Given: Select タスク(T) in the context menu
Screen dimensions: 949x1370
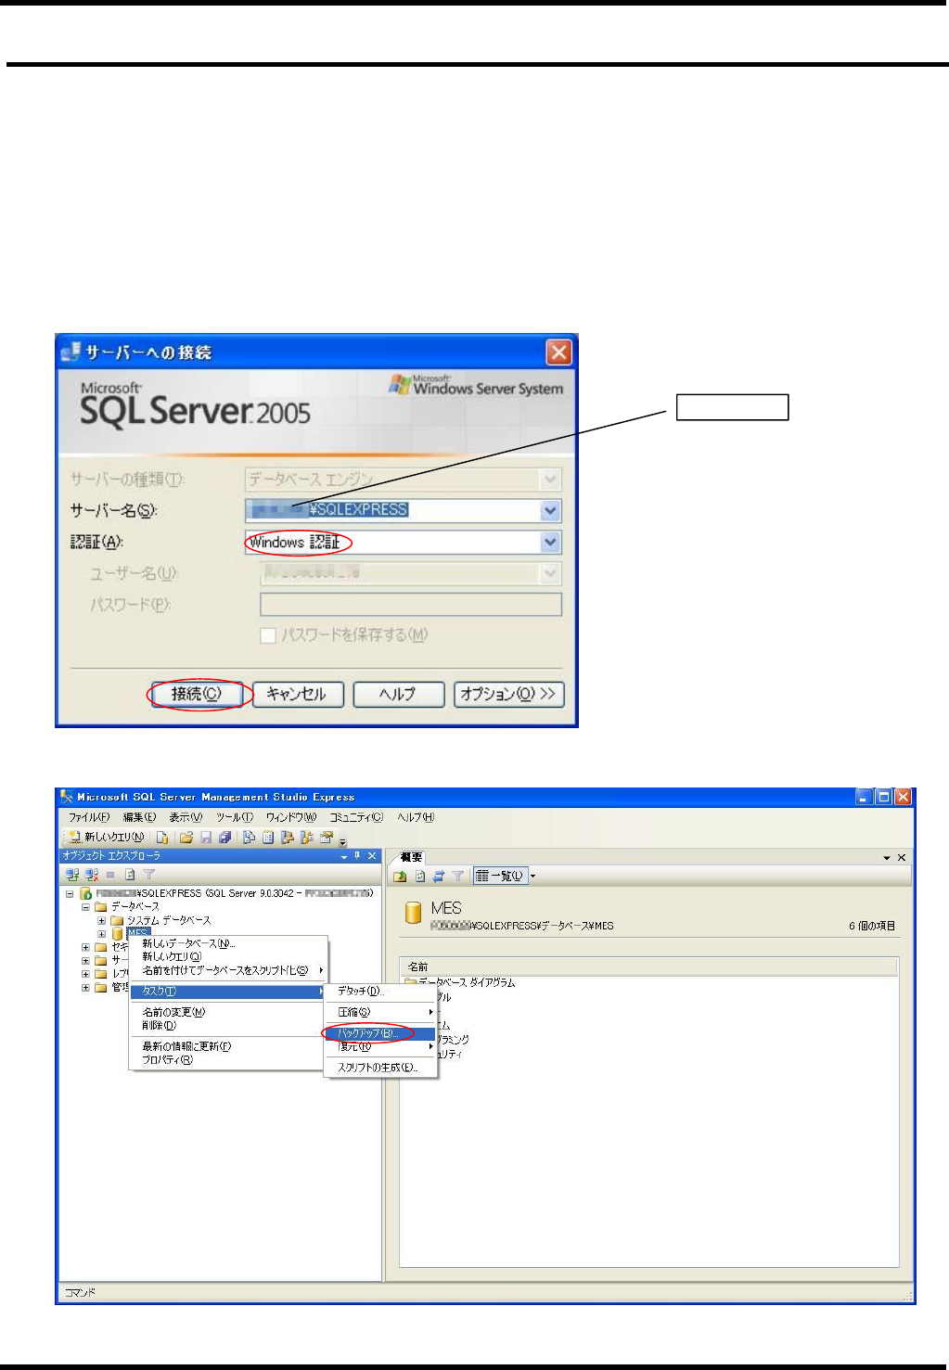Looking at the screenshot, I should coord(228,992).
